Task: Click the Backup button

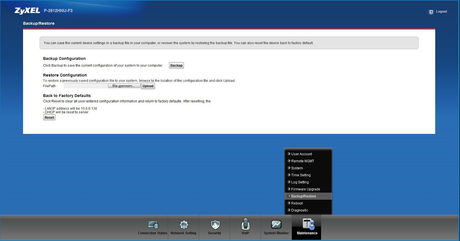Action: 176,66
